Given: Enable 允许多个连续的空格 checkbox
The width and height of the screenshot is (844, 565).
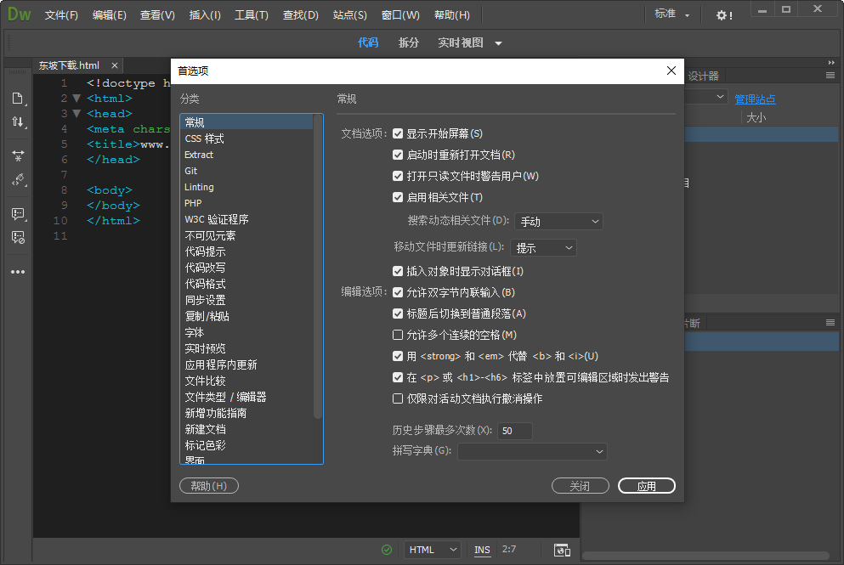Looking at the screenshot, I should (398, 335).
